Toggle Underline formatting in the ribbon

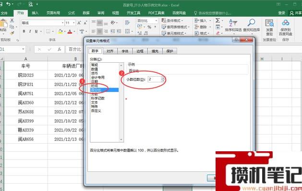tap(36, 31)
